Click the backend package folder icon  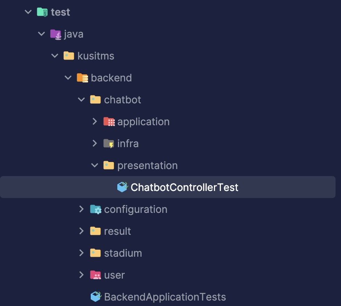82,78
